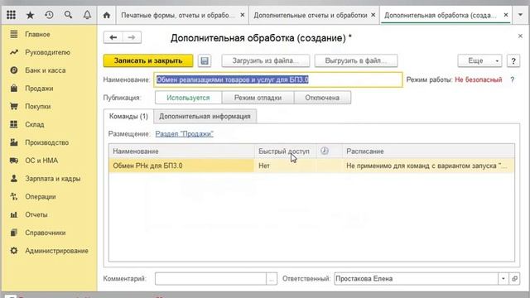The width and height of the screenshot is (530, 298).
Task: Click Быстрый доступ column header
Action: pyautogui.click(x=284, y=151)
